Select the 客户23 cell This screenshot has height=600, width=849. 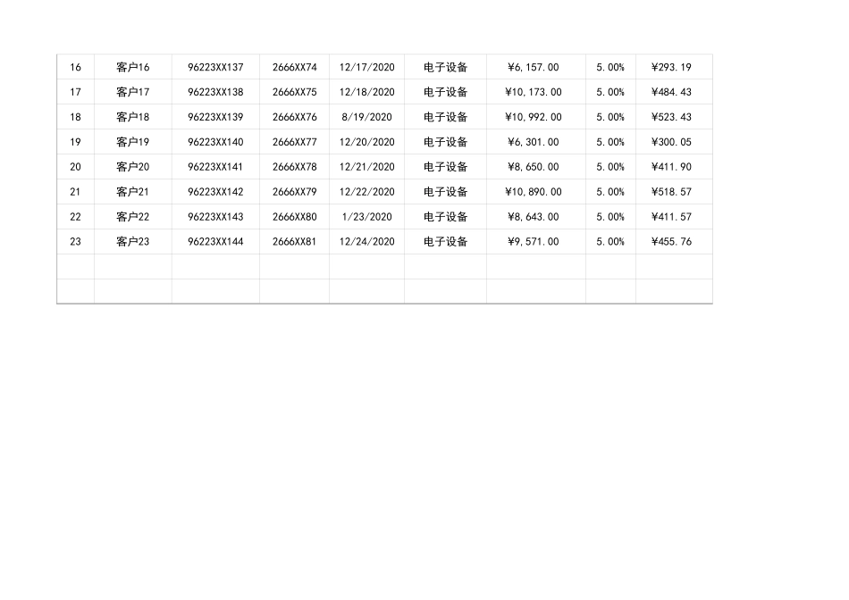click(132, 241)
